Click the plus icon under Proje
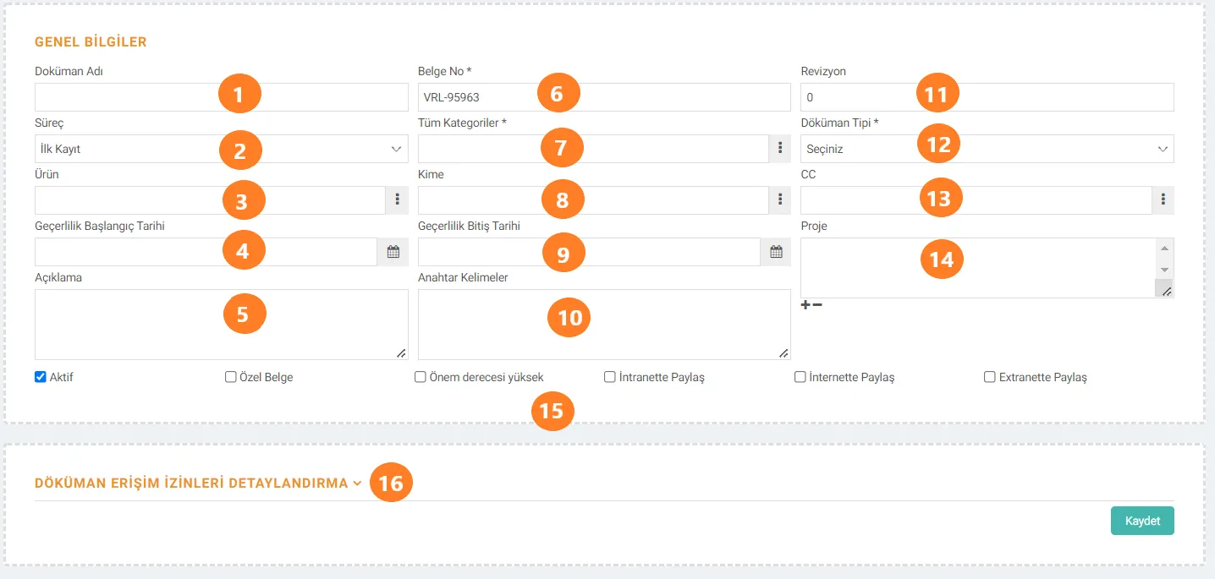 point(805,304)
